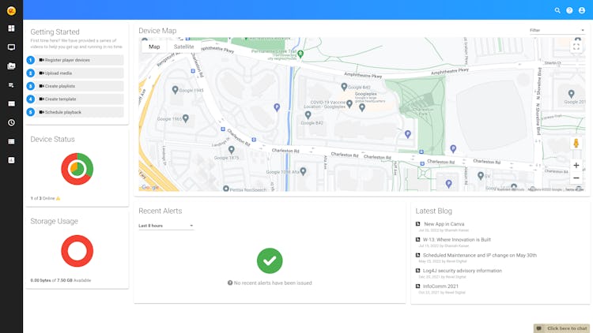The image size is (593, 333).
Task: Open the devices monitor icon in sidebar
Action: click(x=11, y=47)
